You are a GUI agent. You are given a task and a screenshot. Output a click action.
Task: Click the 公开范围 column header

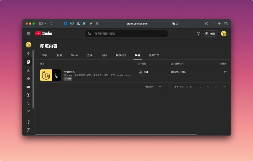[x=141, y=64]
